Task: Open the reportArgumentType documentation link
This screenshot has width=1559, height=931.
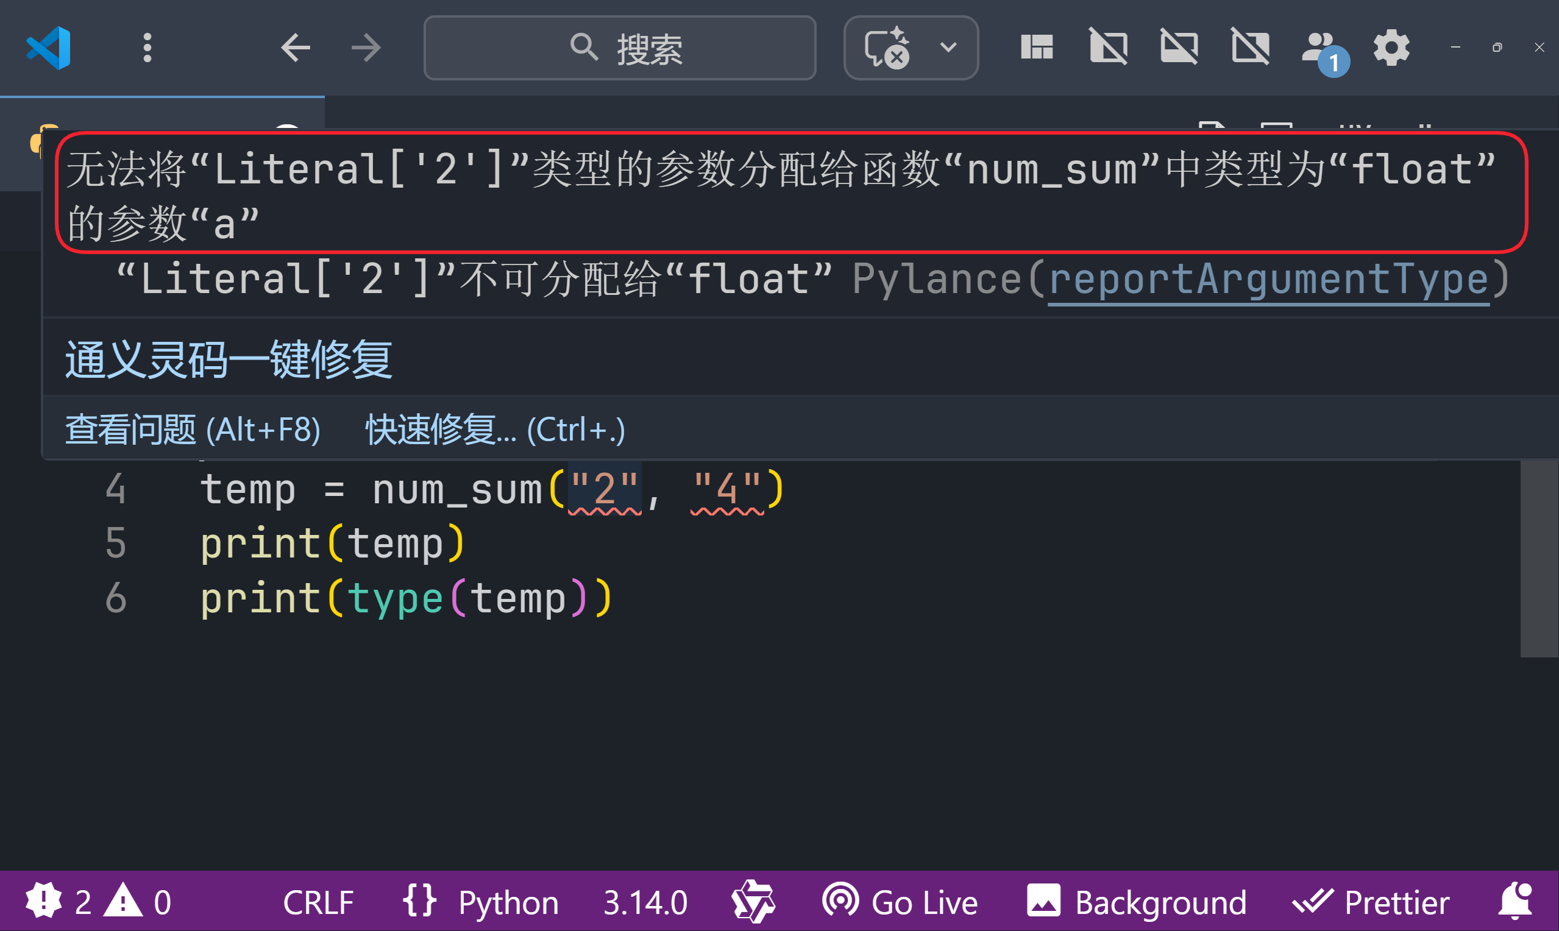Action: point(1268,280)
